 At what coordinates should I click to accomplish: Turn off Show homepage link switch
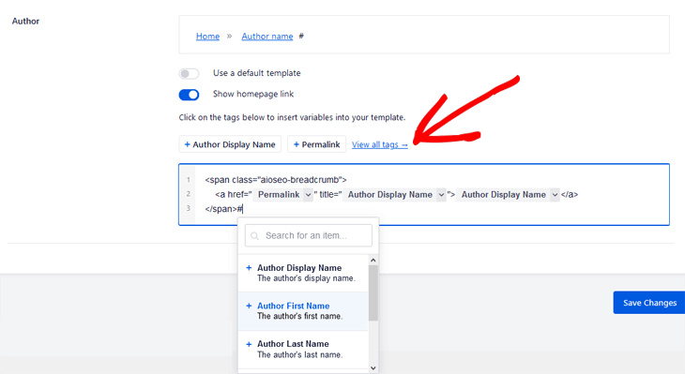189,95
